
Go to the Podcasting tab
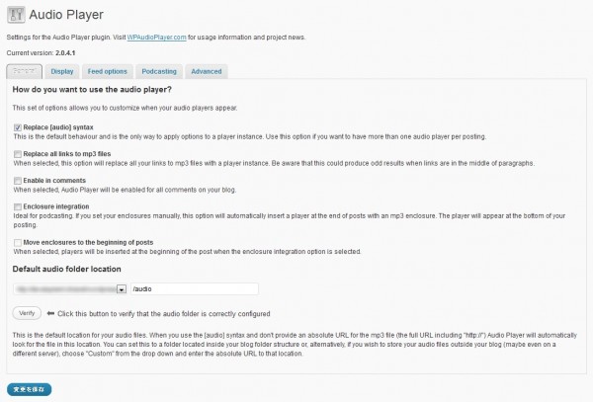click(159, 71)
